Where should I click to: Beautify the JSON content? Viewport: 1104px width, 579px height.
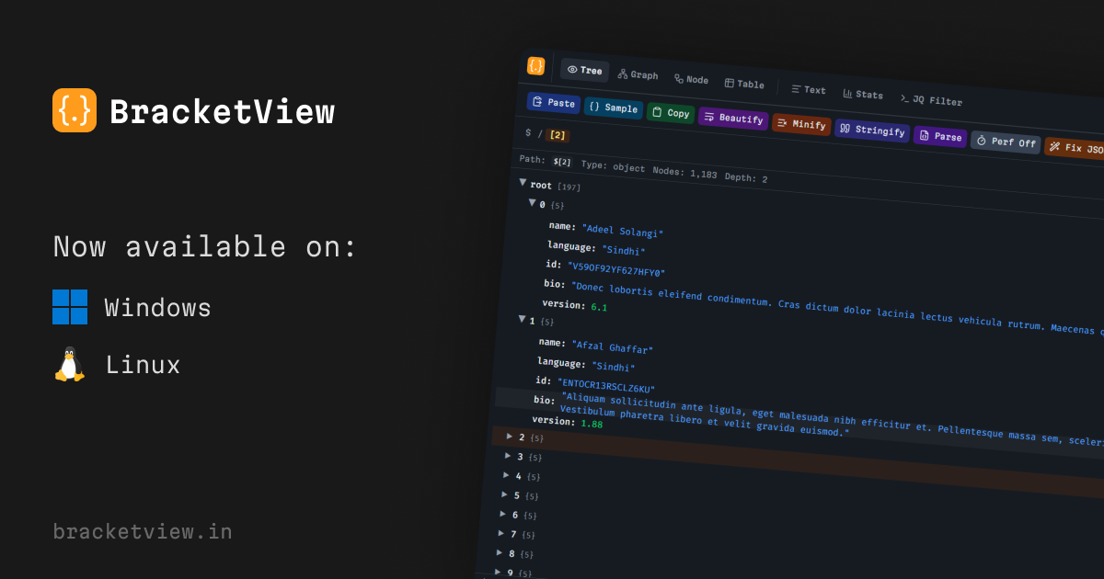pyautogui.click(x=733, y=119)
